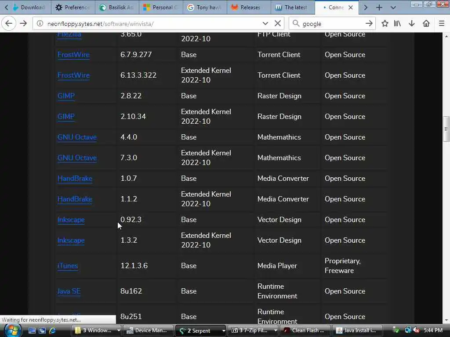Submit the google search arrow
This screenshot has height=337, width=450.
[x=369, y=24]
